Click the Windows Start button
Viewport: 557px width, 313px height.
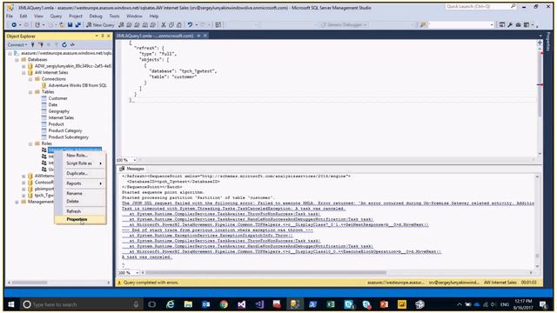[x=11, y=304]
